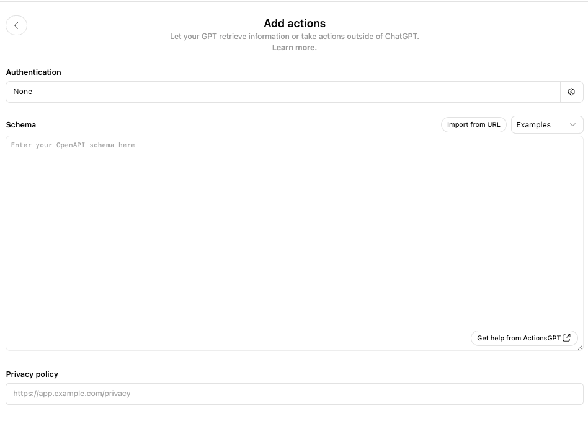Viewport: 588px width, 445px height.
Task: Click the schema editor resize grip icon
Action: 581,346
